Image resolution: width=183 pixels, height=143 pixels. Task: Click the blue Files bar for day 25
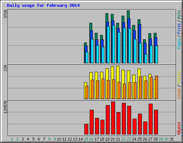coord(140,34)
